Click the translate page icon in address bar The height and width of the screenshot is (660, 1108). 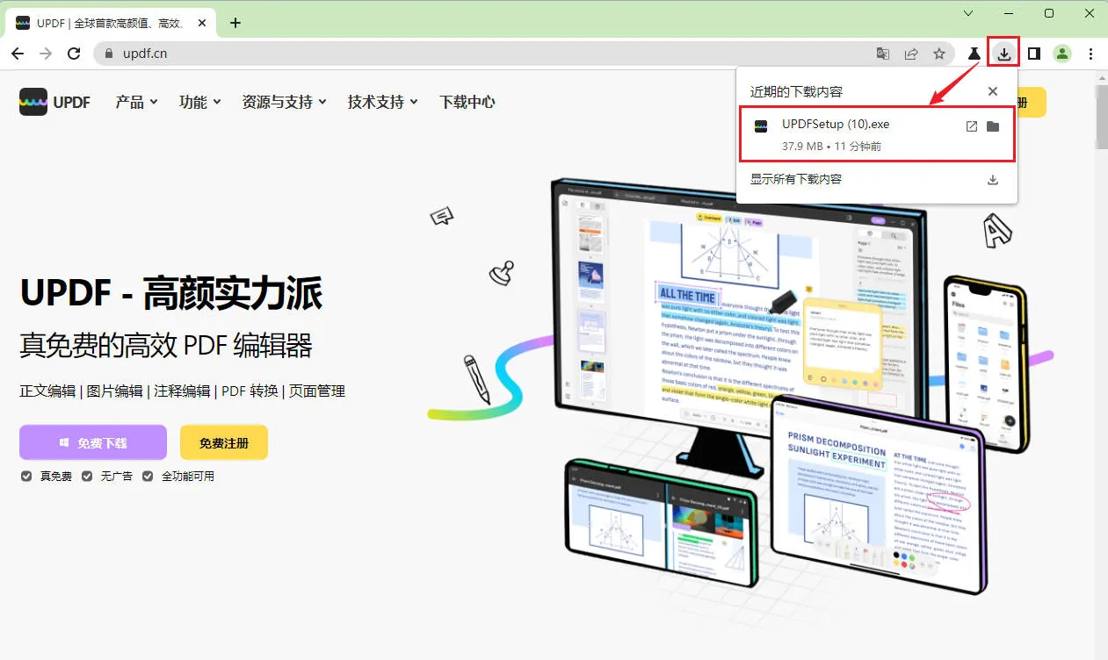[883, 54]
